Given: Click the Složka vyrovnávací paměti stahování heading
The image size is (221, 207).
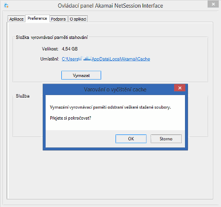Looking at the screenshot, I should (x=52, y=37).
